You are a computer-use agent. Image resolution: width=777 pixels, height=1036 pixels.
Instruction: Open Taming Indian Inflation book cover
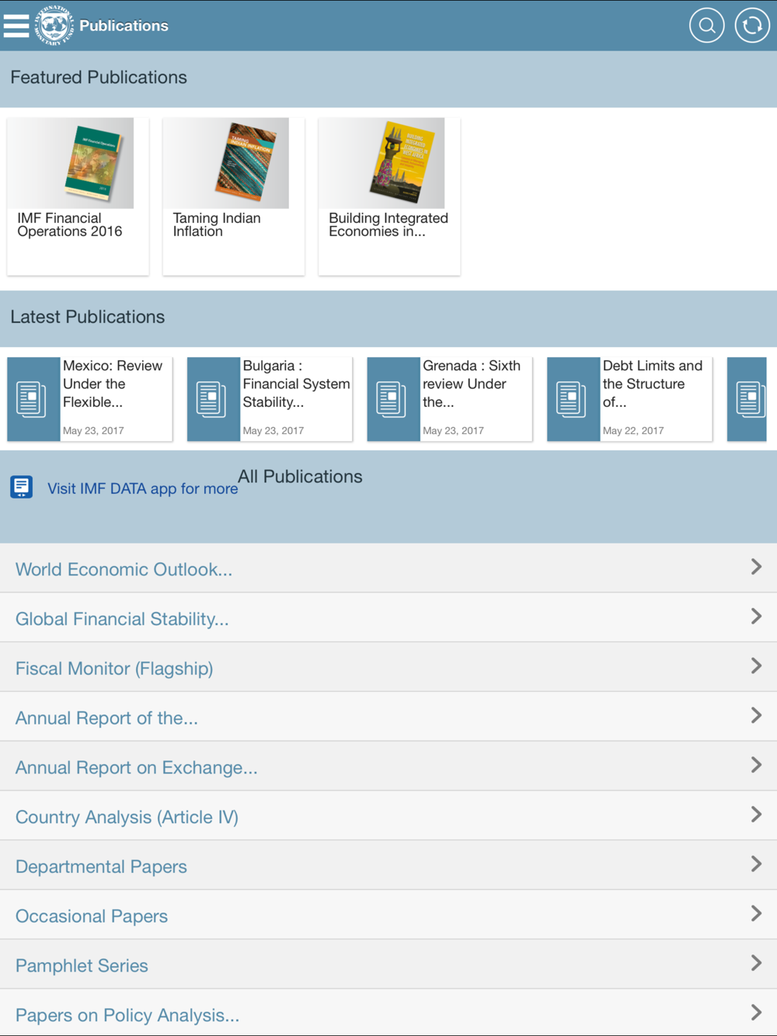[x=248, y=162]
